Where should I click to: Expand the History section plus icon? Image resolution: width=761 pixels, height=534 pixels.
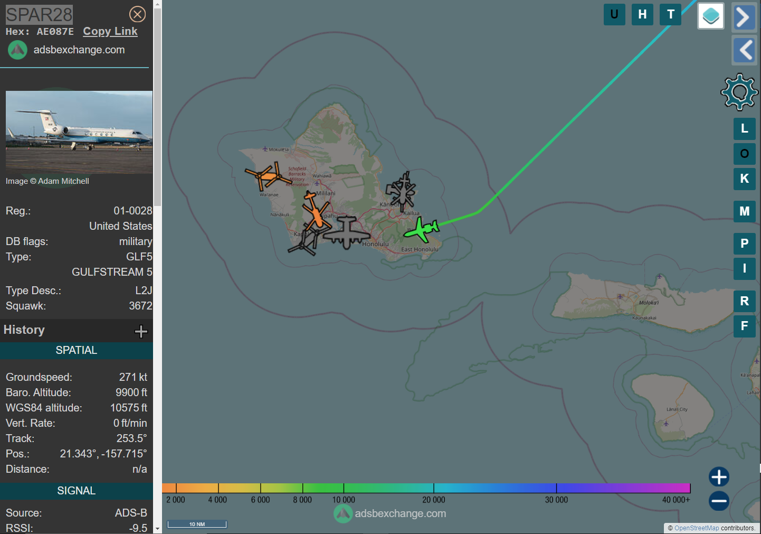[141, 331]
